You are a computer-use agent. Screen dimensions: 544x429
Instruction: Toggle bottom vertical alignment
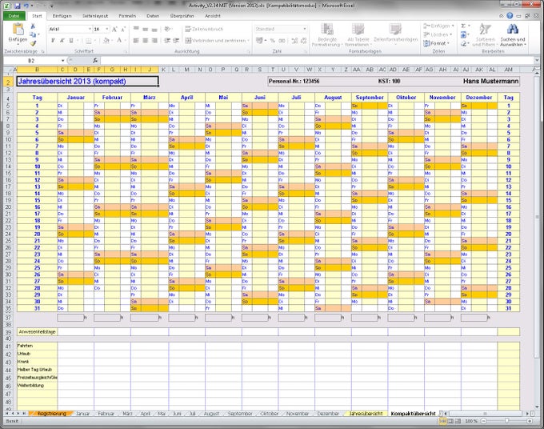(154, 29)
